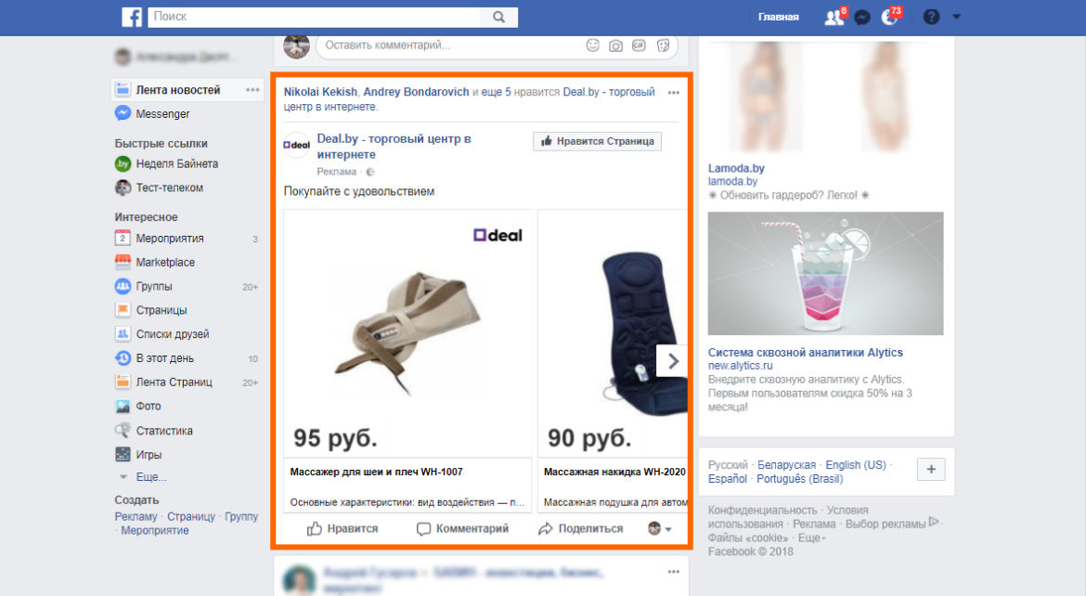Image resolution: width=1086 pixels, height=596 pixels.
Task: Open Мероприятия in the sidebar
Action: (x=170, y=239)
